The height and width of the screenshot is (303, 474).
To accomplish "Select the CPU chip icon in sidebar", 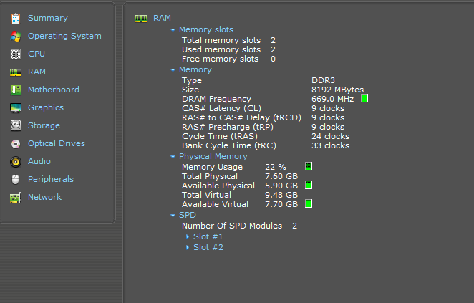I will (15, 54).
